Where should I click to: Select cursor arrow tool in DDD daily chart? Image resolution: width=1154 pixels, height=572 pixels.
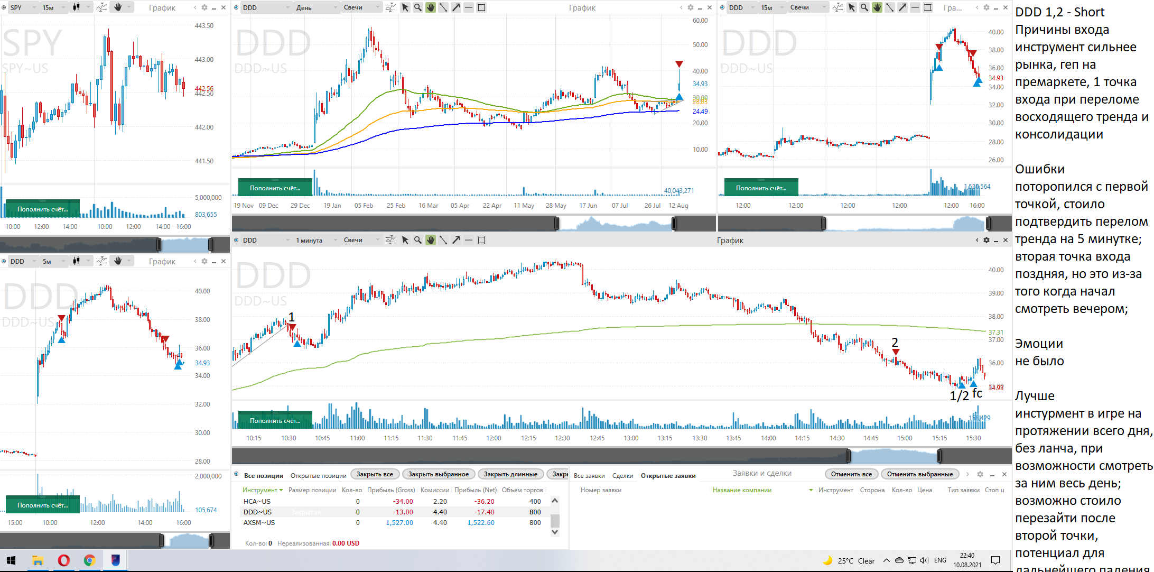point(405,7)
